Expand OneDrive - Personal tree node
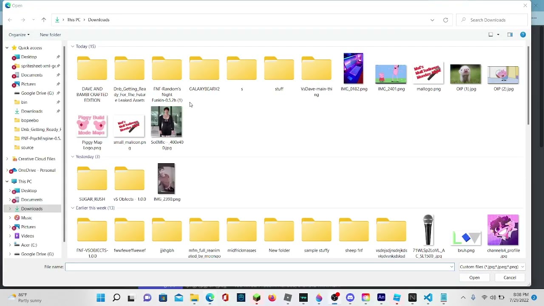The image size is (544, 306). click(x=7, y=170)
